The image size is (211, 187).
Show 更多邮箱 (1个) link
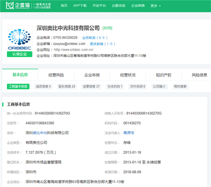coord(103,44)
